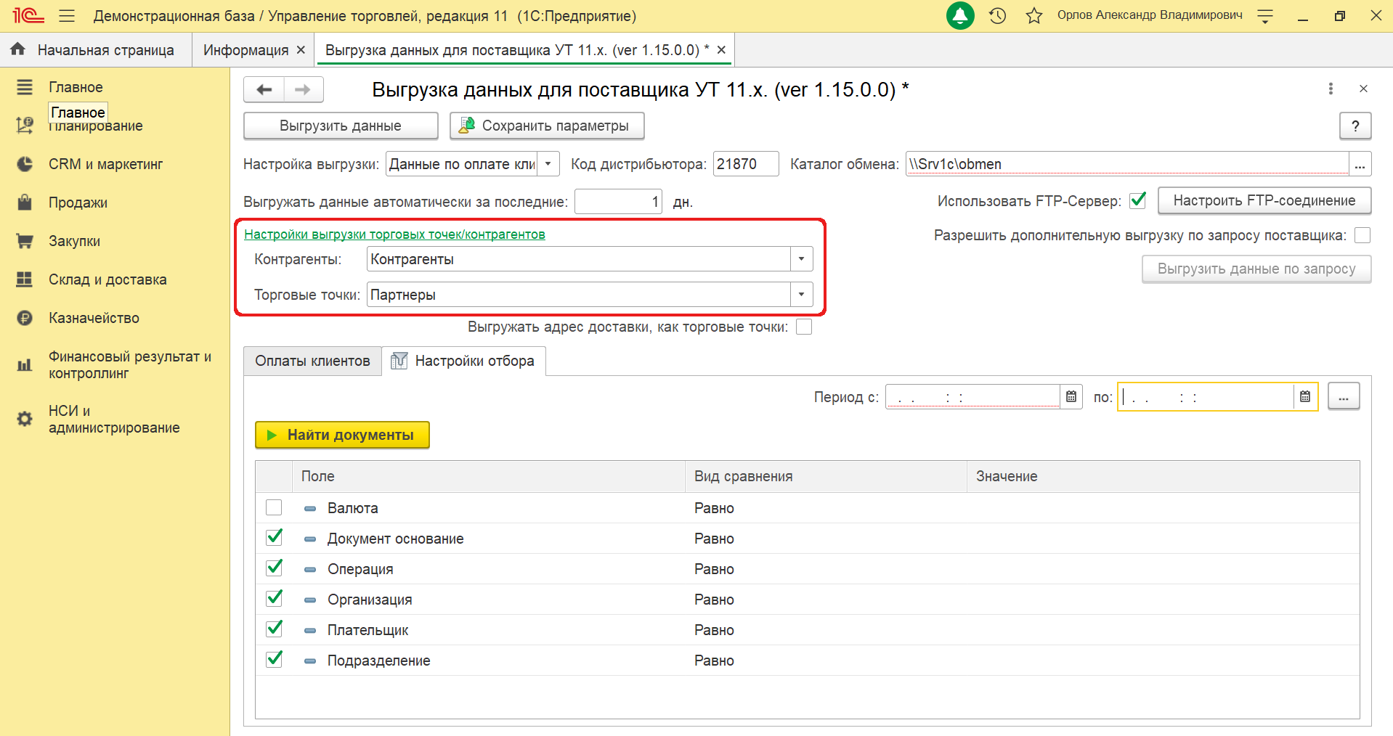Close the form with the X icon
1393x736 pixels.
coord(1363,89)
